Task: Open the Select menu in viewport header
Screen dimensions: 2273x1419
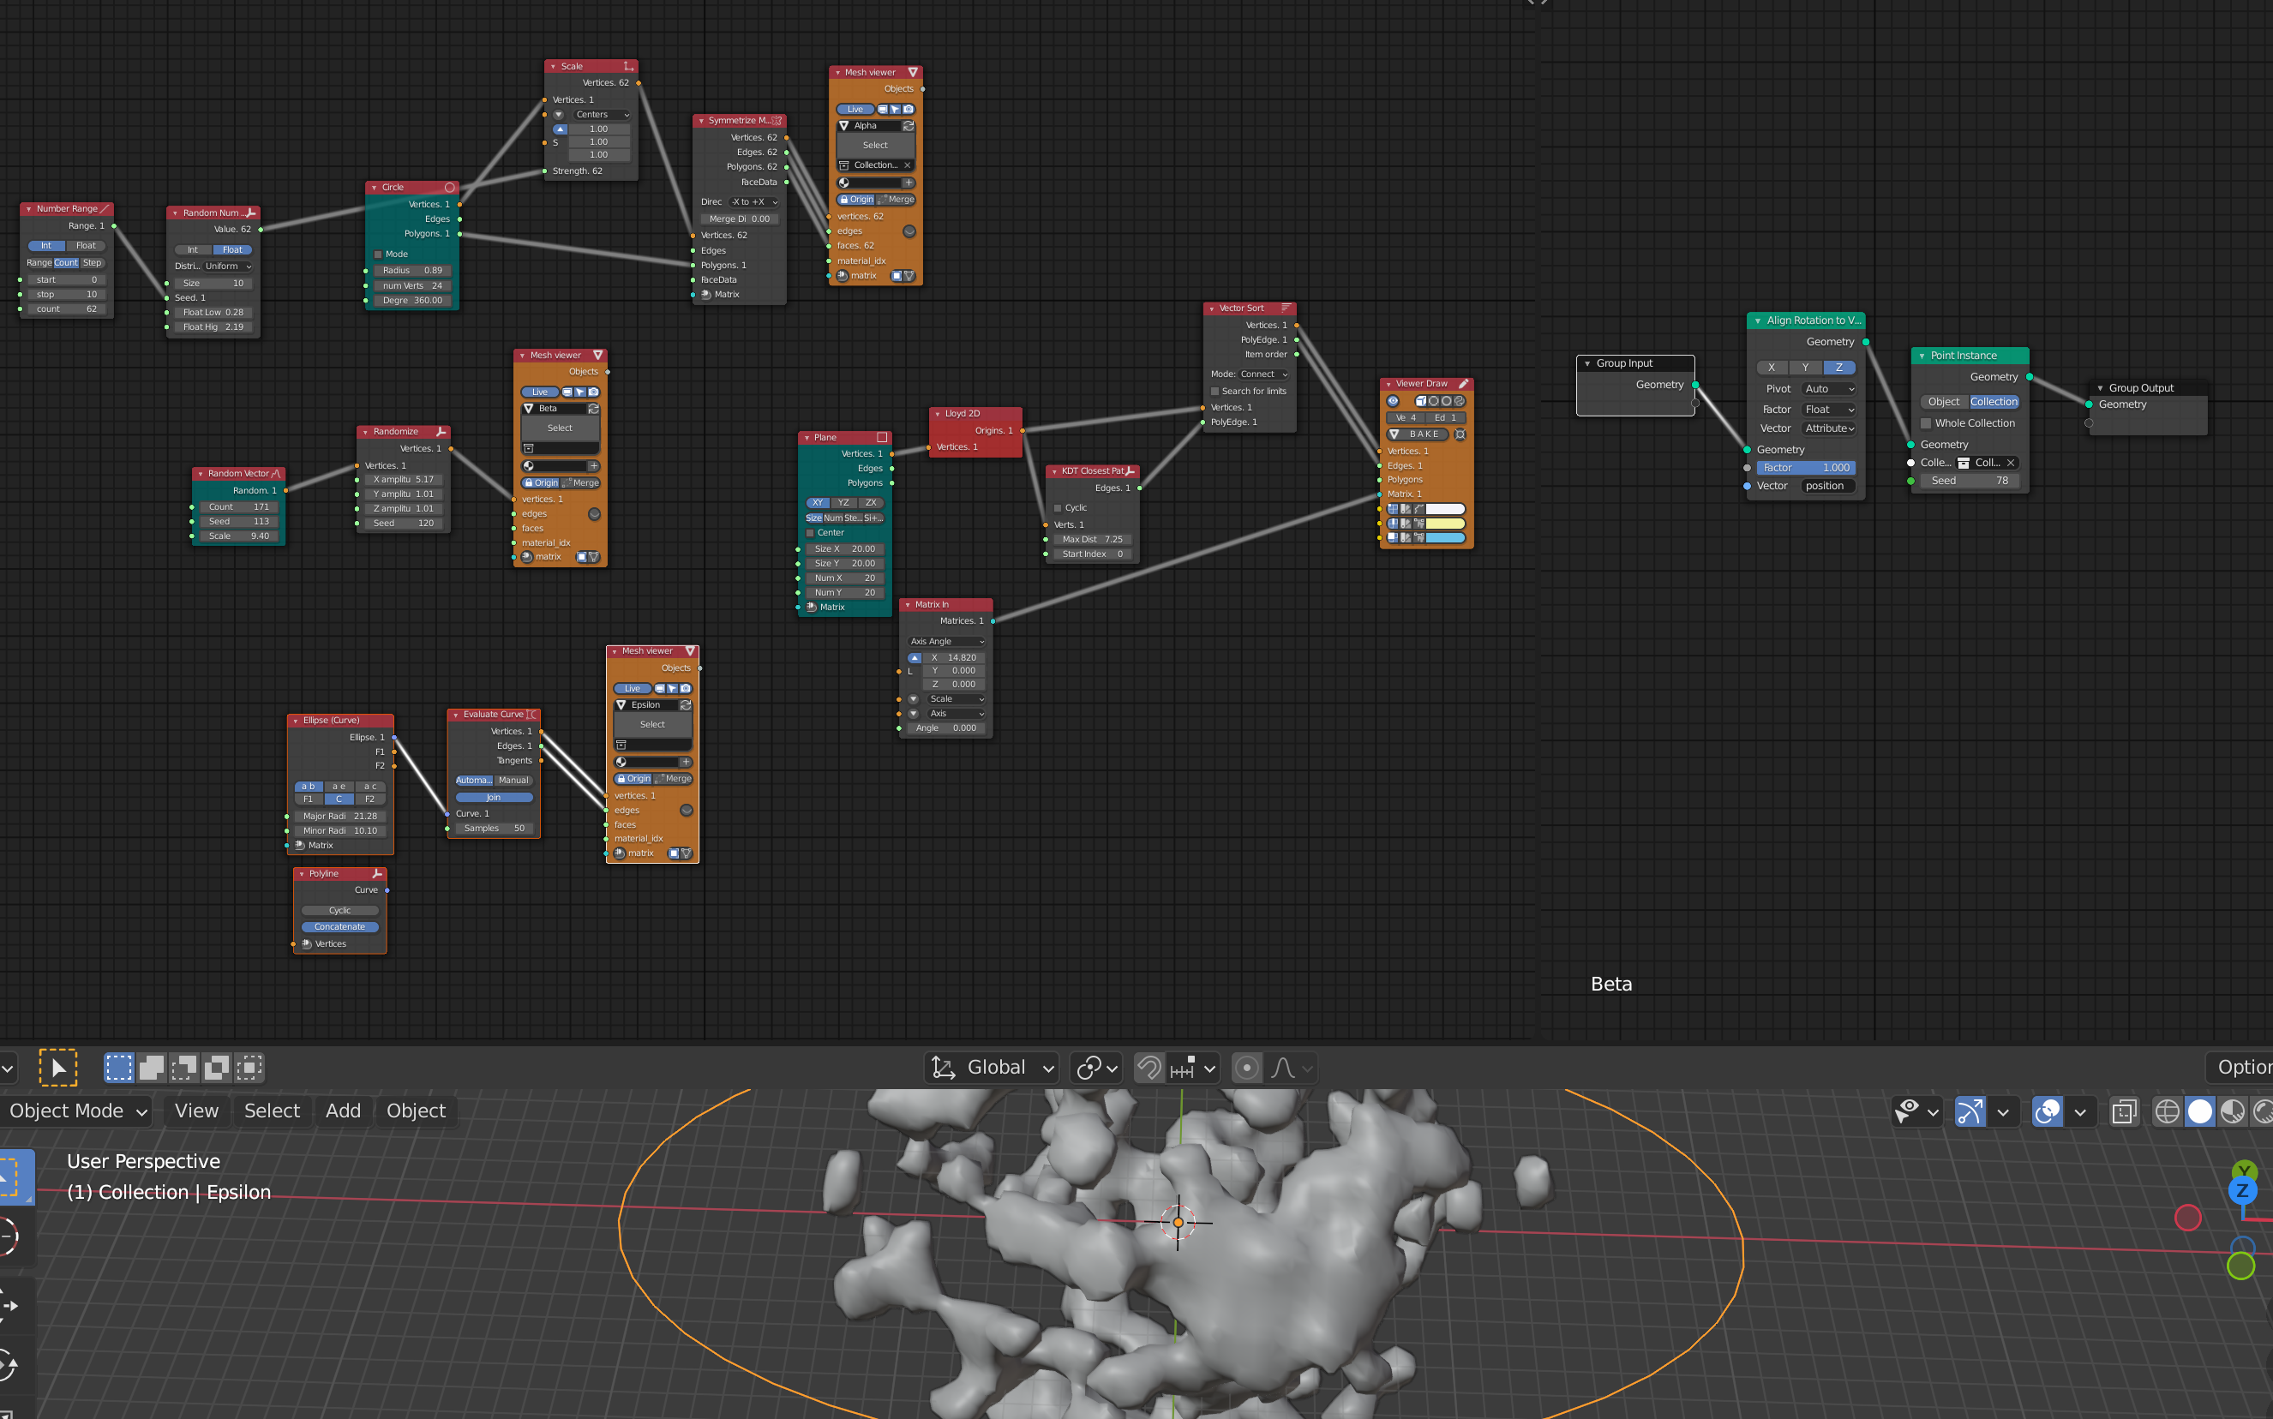Action: 273,1111
